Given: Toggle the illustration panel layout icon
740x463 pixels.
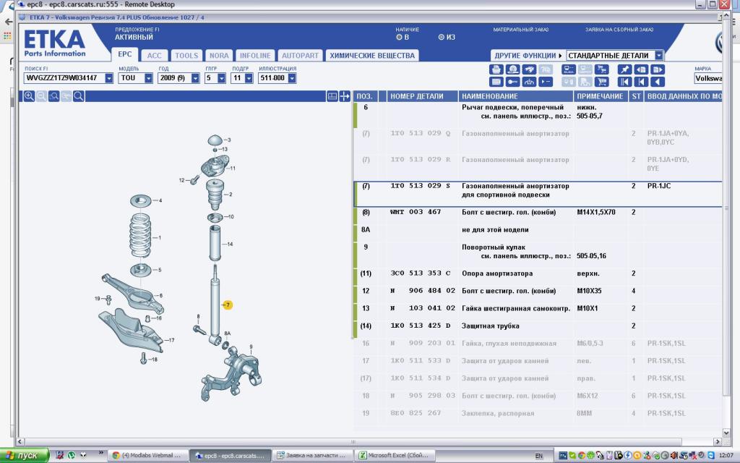Looking at the screenshot, I should click(332, 96).
